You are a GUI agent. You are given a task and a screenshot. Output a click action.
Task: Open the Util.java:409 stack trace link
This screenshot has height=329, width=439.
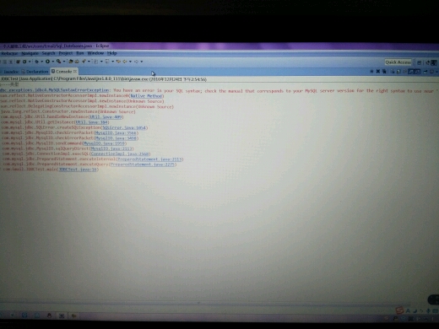[x=106, y=117]
